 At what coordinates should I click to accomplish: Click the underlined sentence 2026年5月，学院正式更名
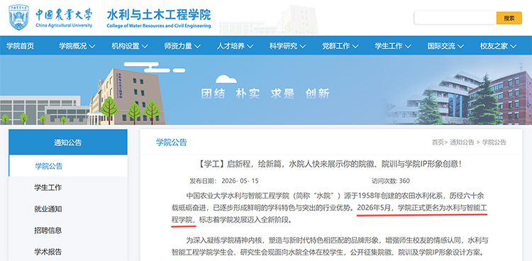click(x=423, y=207)
